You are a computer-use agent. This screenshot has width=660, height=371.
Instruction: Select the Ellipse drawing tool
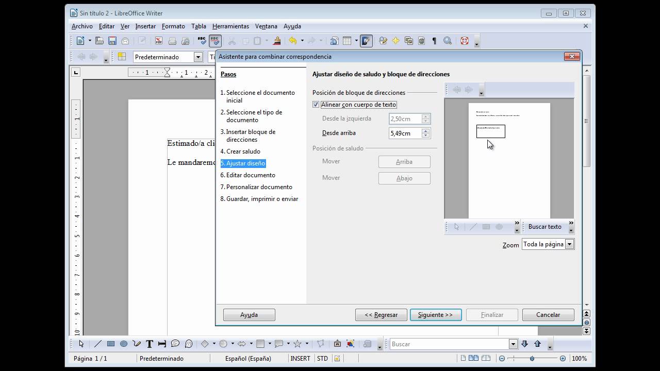tap(124, 344)
